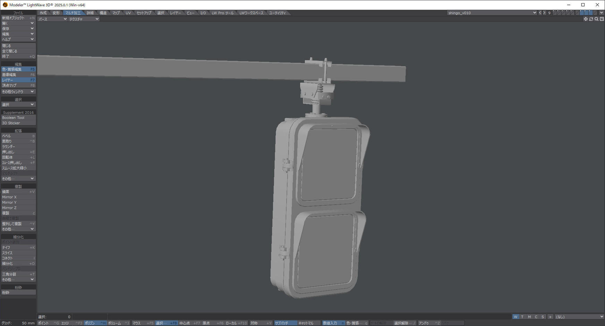Open 画像編集 image editor
Screen dimensions: 605x326
[x=18, y=75]
